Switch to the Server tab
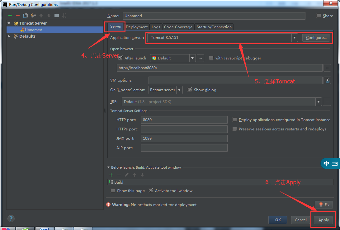Image resolution: width=340 pixels, height=230 pixels. point(116,26)
